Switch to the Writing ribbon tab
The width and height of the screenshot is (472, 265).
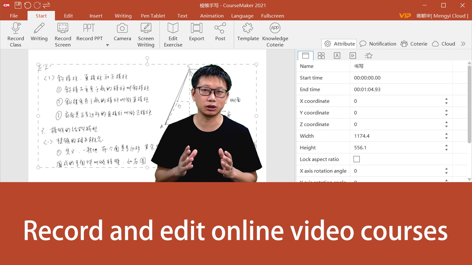123,16
